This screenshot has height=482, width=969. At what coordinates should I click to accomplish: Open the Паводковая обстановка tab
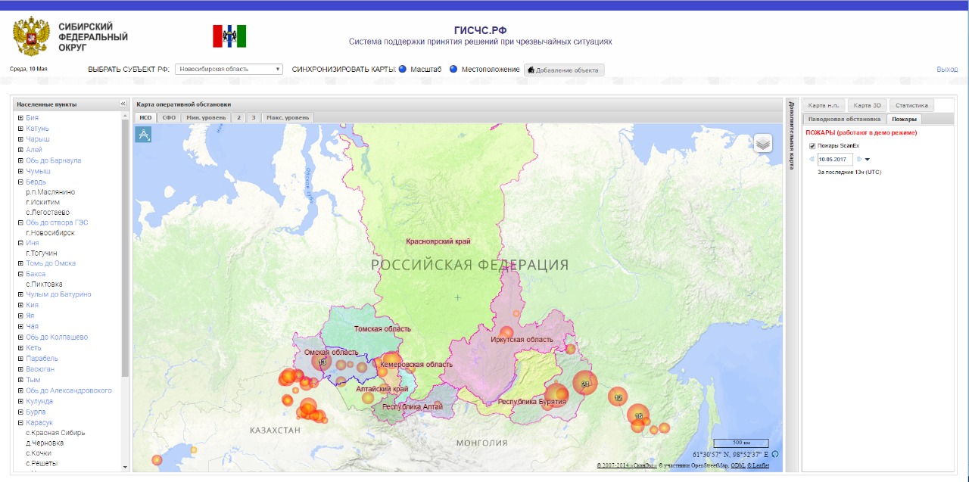point(843,119)
